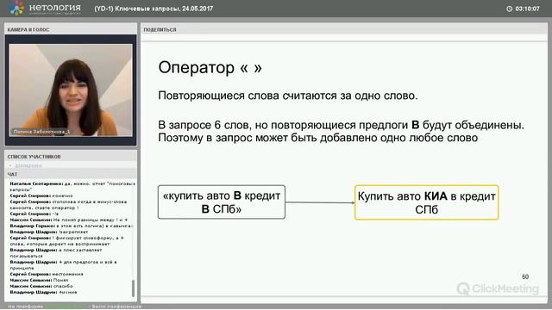The width and height of the screenshot is (552, 310).
Task: Click the presenter webcam video
Action: click(71, 90)
